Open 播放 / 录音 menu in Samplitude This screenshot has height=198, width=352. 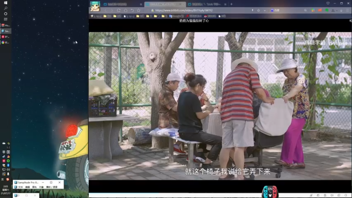pyautogui.click(x=51, y=187)
